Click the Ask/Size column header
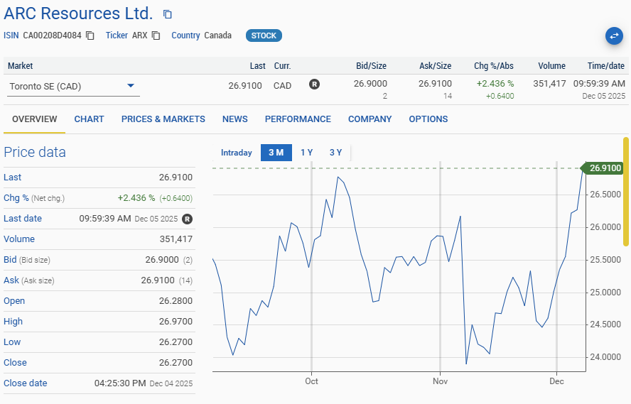Screen dimensions: 631x404 tap(435, 66)
